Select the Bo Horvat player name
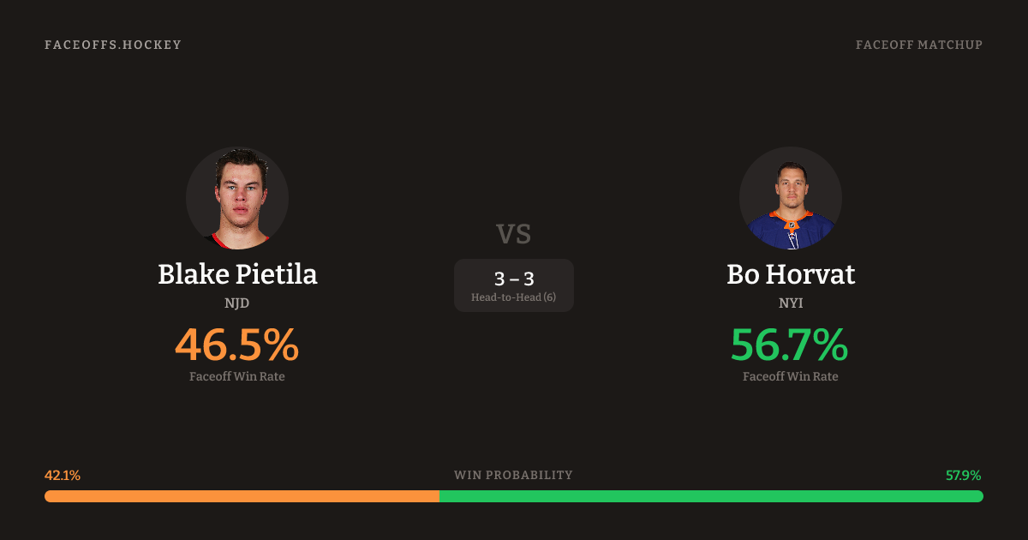 pos(790,274)
